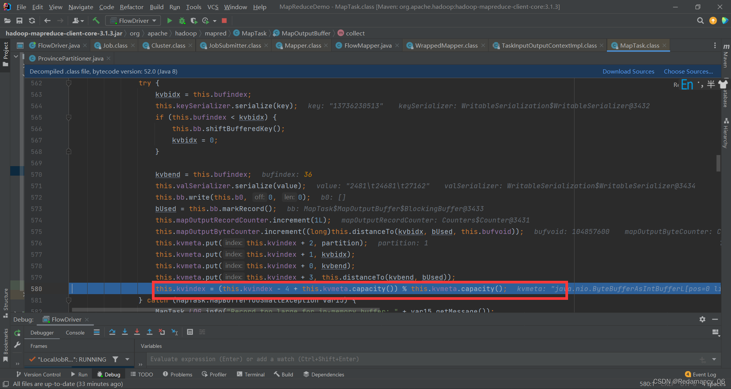
Task: Open the Profiler tool window
Action: tap(214, 375)
